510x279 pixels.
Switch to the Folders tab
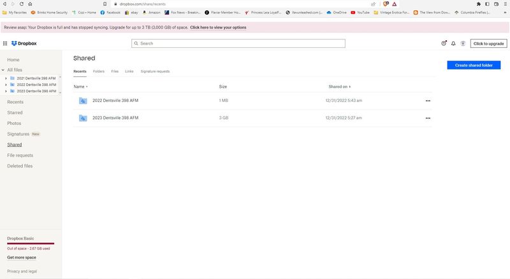(x=99, y=71)
